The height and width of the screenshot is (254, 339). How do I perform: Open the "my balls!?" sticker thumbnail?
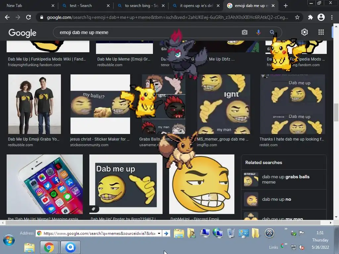pyautogui.click(x=100, y=104)
